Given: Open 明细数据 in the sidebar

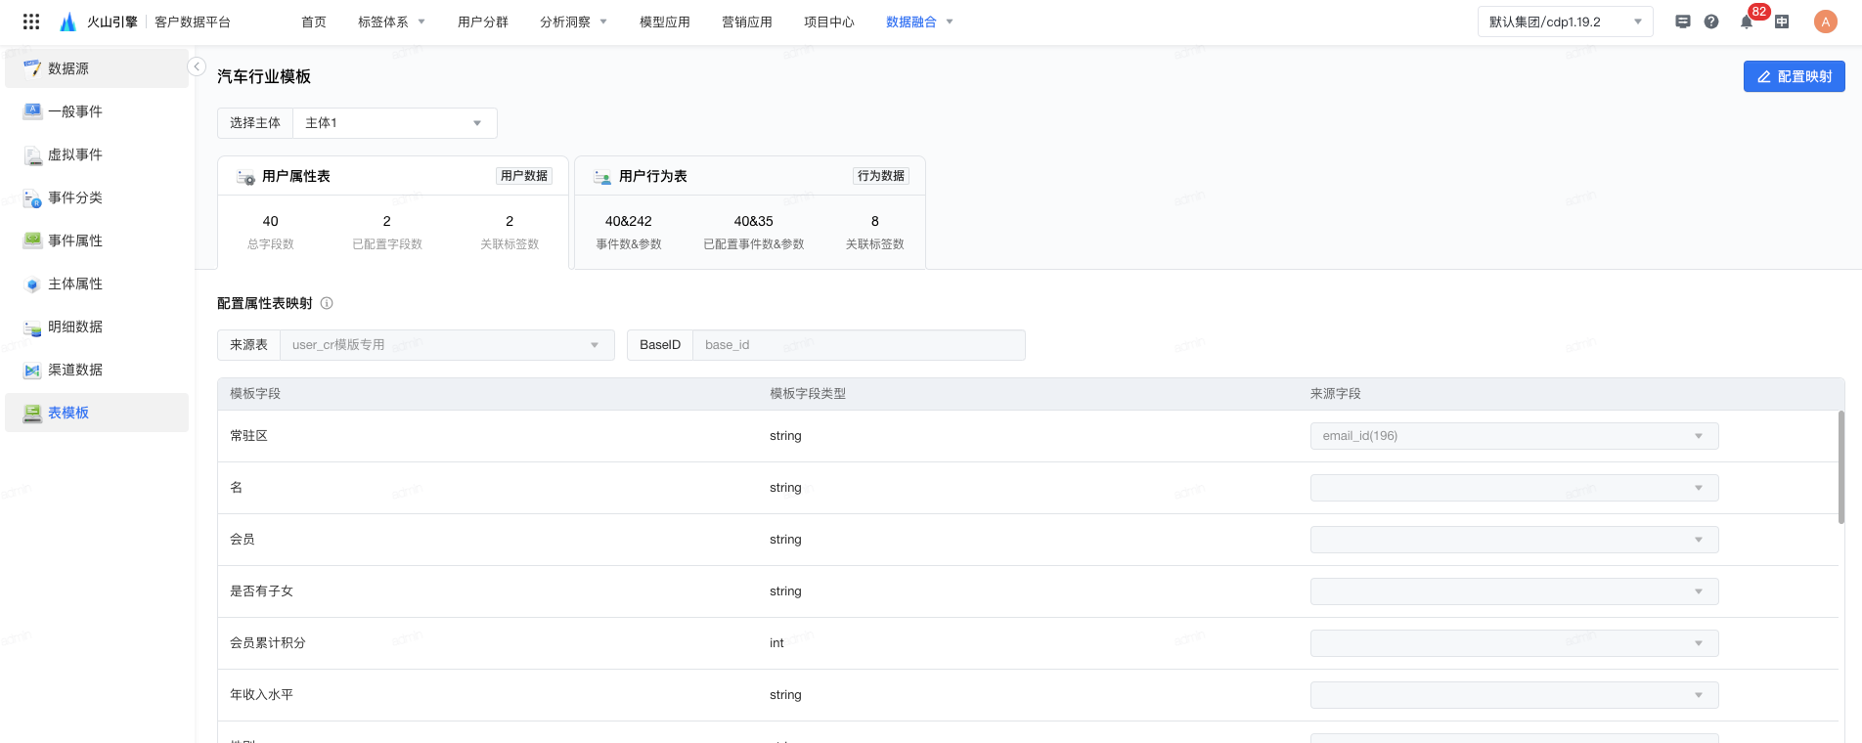Looking at the screenshot, I should point(97,327).
